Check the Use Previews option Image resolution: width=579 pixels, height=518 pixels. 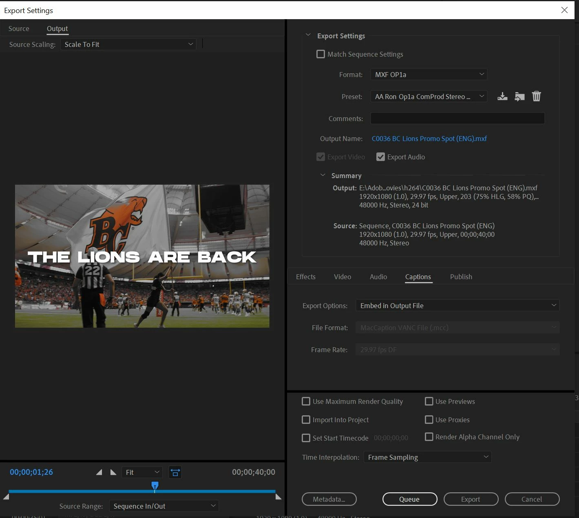click(429, 401)
